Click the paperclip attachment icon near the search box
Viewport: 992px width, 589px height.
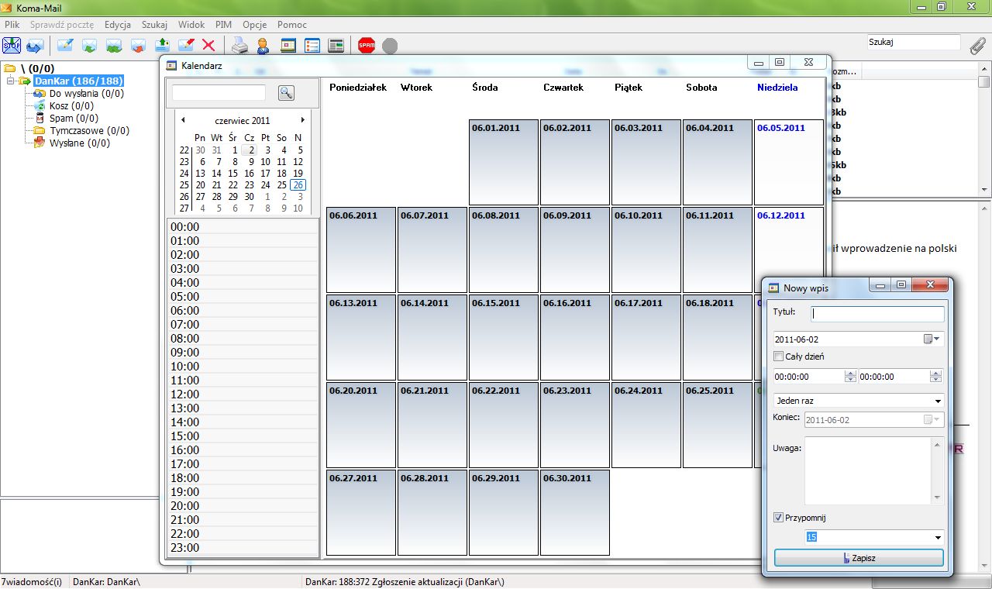click(x=978, y=45)
